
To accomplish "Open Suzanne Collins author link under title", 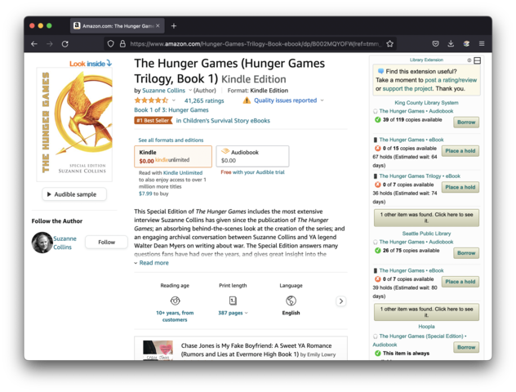I will (163, 90).
